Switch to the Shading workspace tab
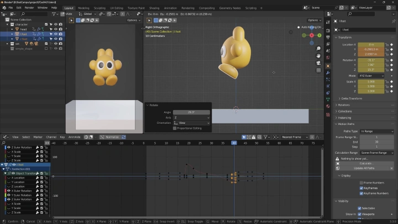Viewport: 398px width, 224px height. click(x=154, y=8)
